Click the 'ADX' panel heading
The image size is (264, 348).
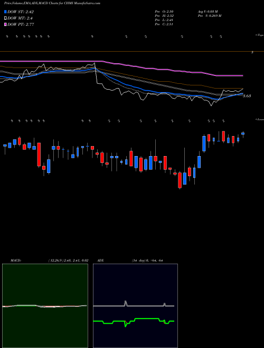(x=100, y=260)
